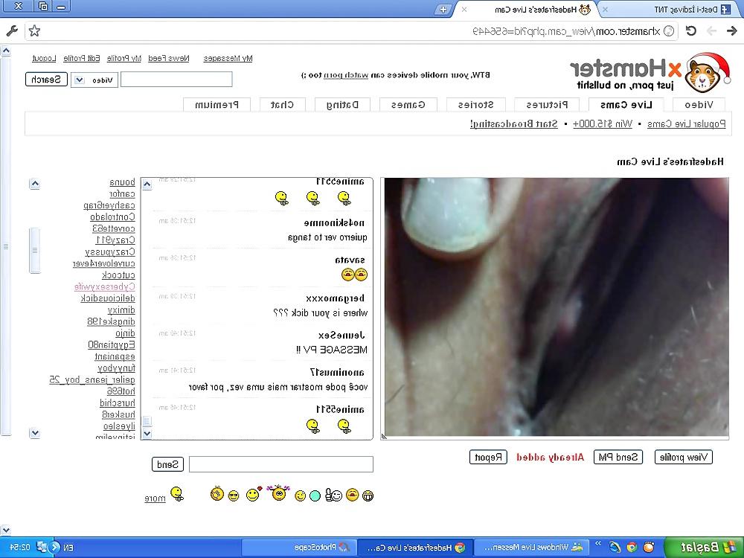744x558 pixels.
Task: Insert the tongue-out emoticon next to more
Action: coord(177,494)
